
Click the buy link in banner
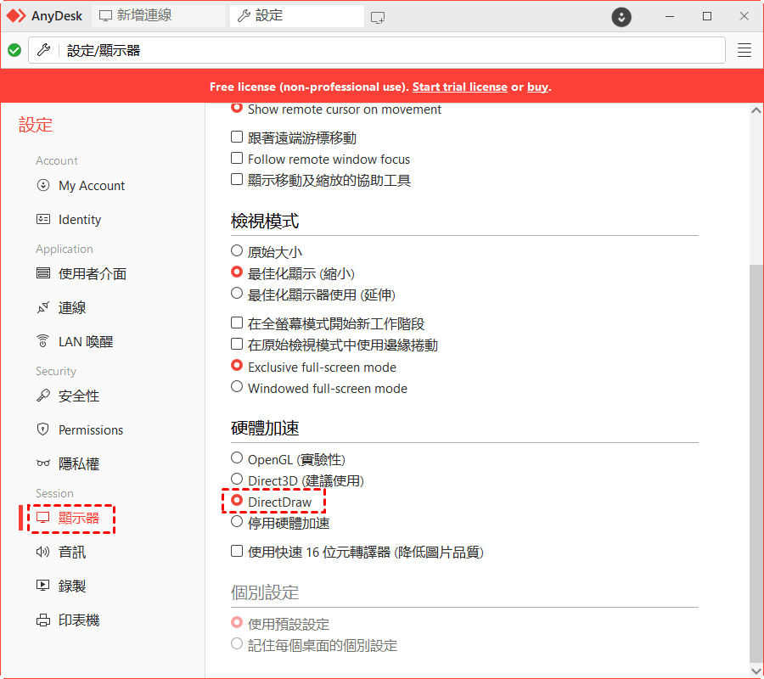pyautogui.click(x=537, y=87)
